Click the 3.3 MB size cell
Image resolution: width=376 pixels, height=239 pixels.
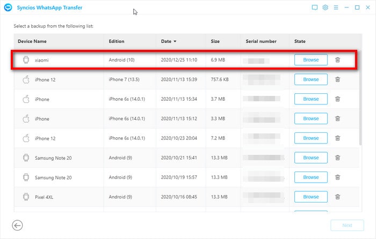(218, 118)
